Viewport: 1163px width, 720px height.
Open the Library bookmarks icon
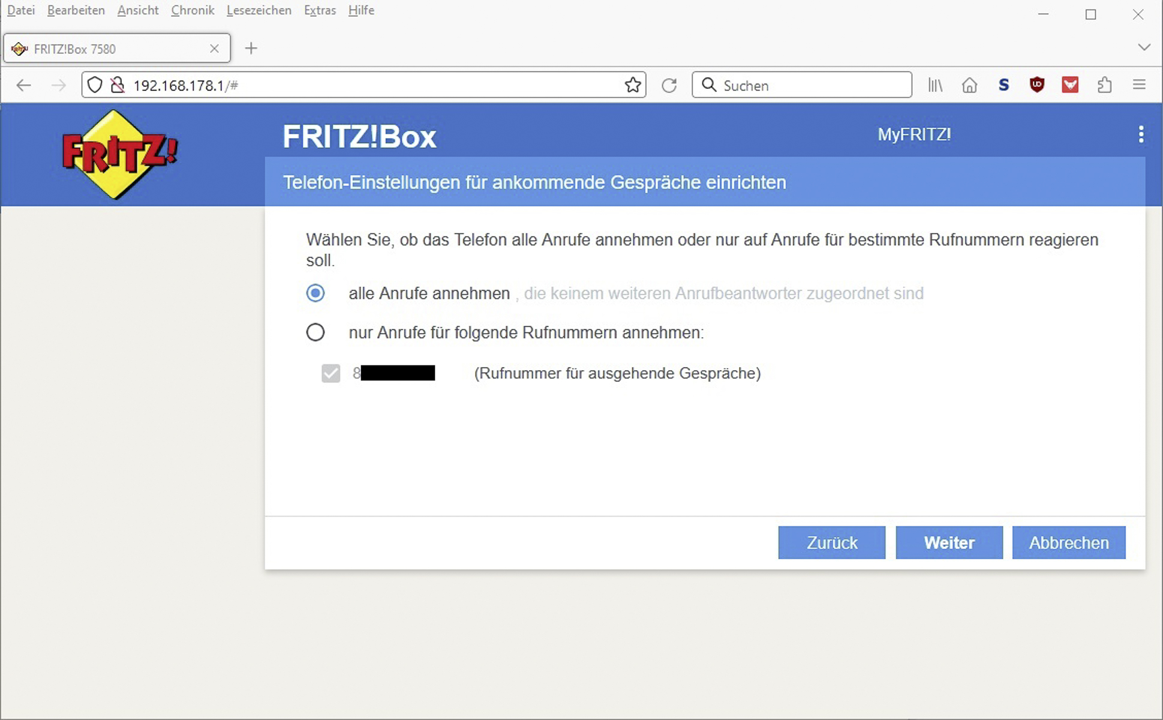tap(935, 85)
